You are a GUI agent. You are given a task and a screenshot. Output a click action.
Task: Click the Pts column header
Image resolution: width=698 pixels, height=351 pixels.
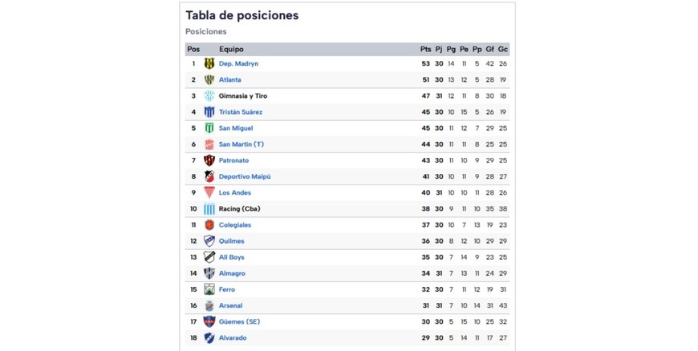[x=425, y=49]
